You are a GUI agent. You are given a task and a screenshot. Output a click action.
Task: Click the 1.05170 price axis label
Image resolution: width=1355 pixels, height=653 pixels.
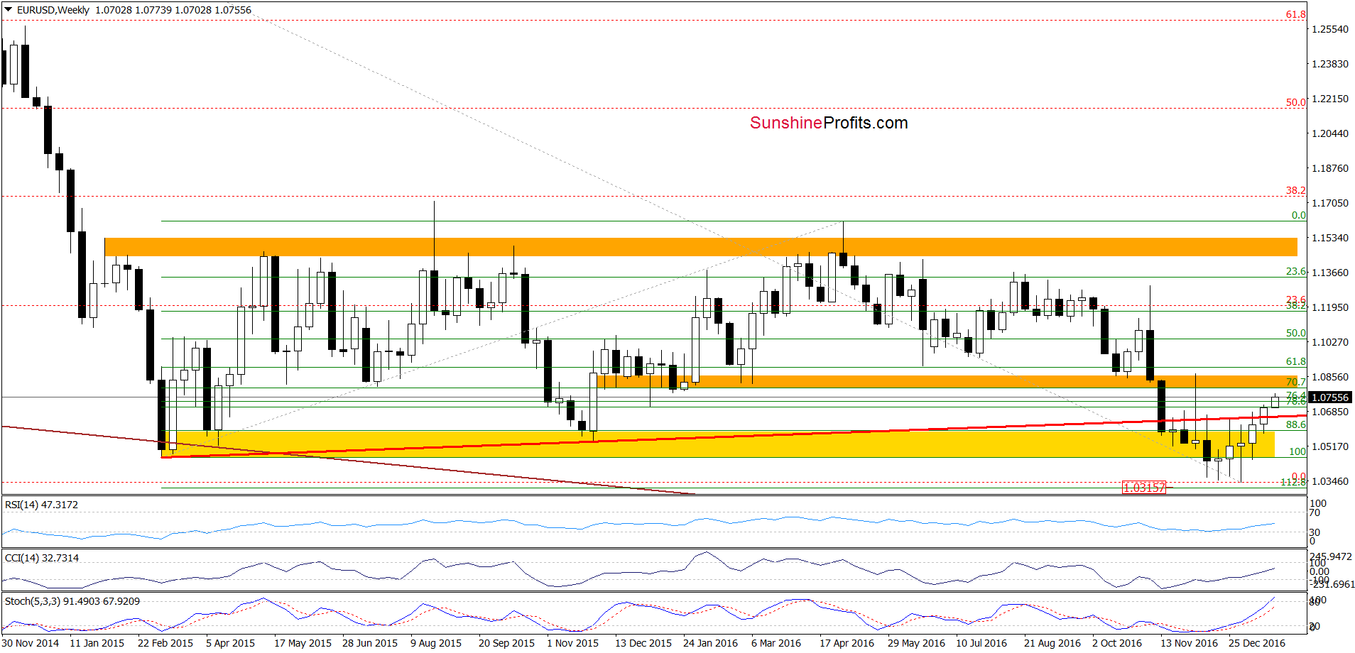click(x=1330, y=446)
